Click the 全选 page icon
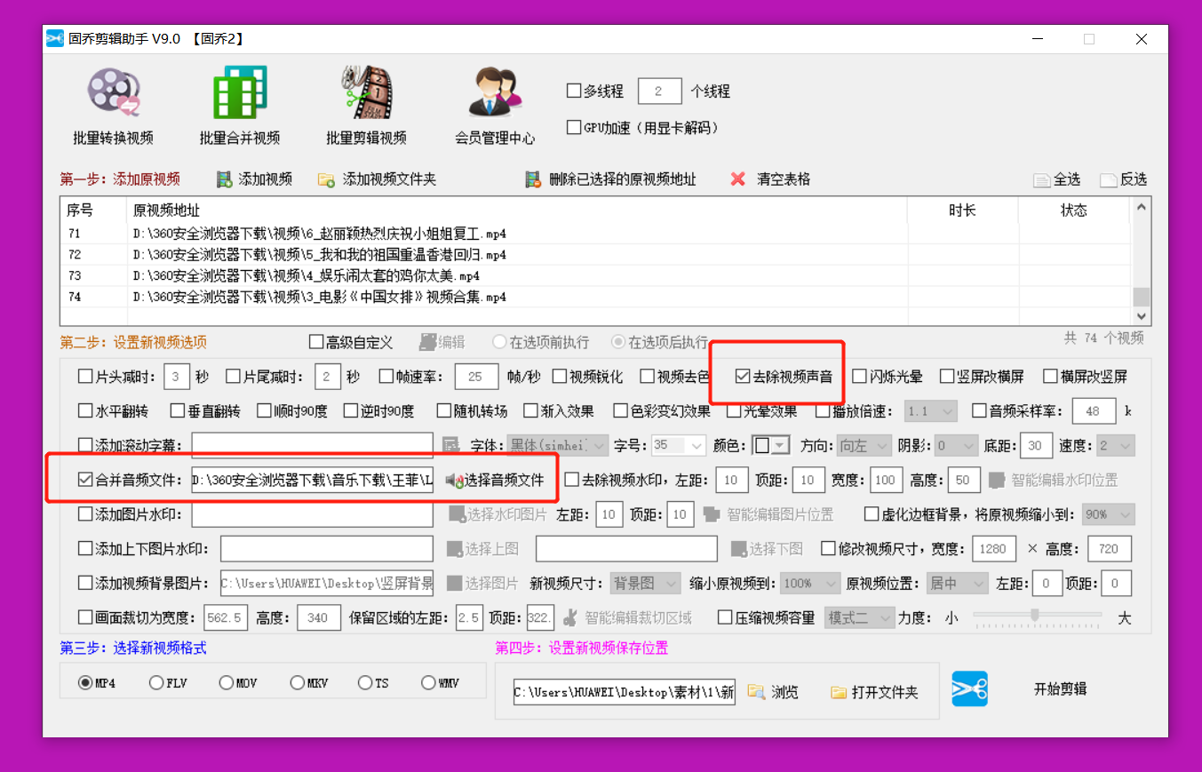The width and height of the screenshot is (1202, 772). 1041,180
